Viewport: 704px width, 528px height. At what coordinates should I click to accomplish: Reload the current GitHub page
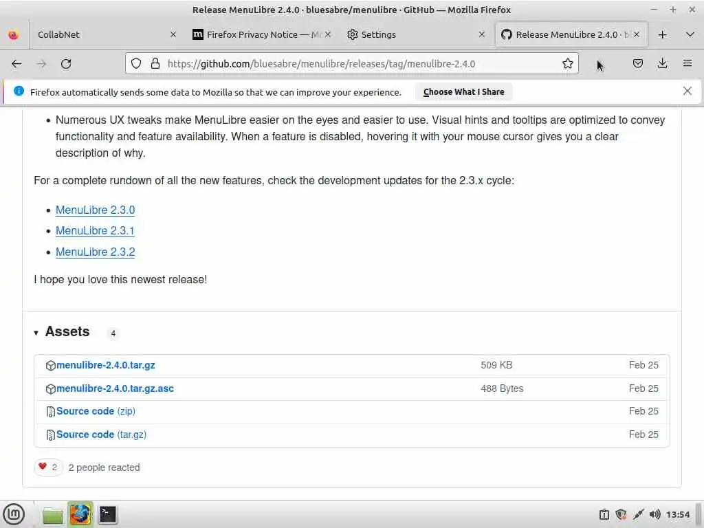click(x=66, y=64)
